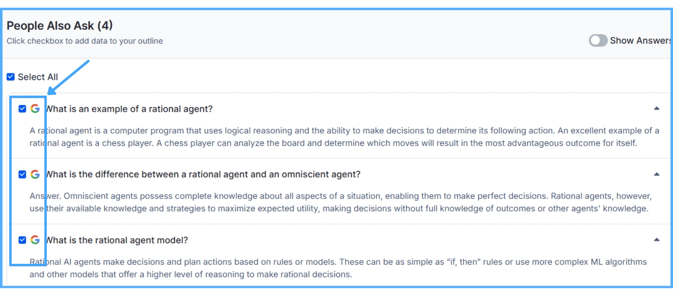
Task: Select the rational vs omniscient agent question title
Action: (204, 175)
